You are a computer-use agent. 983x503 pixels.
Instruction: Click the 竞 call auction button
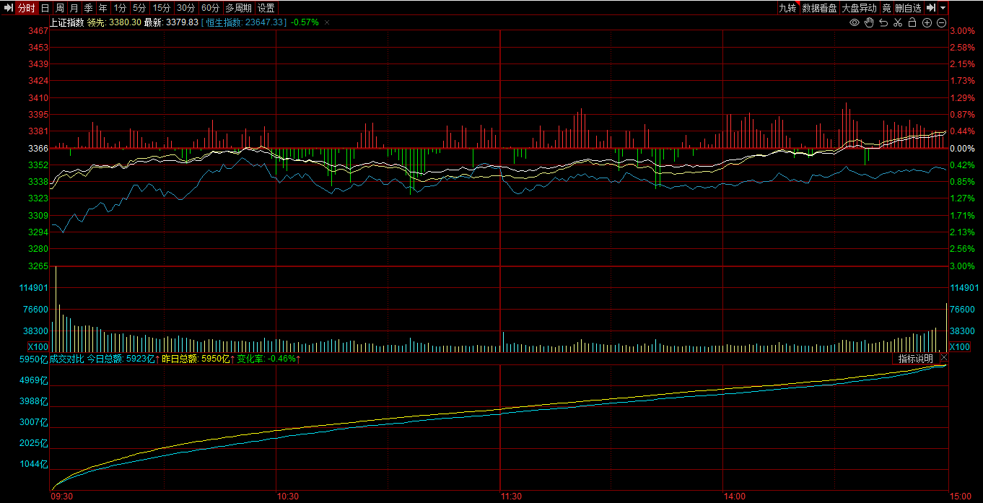pyautogui.click(x=886, y=8)
